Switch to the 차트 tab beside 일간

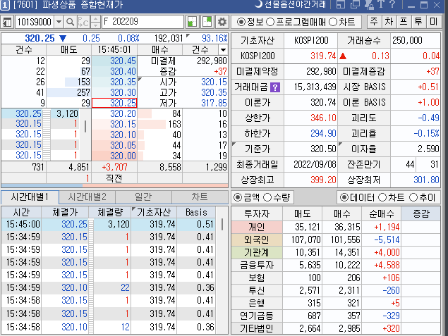pos(200,197)
